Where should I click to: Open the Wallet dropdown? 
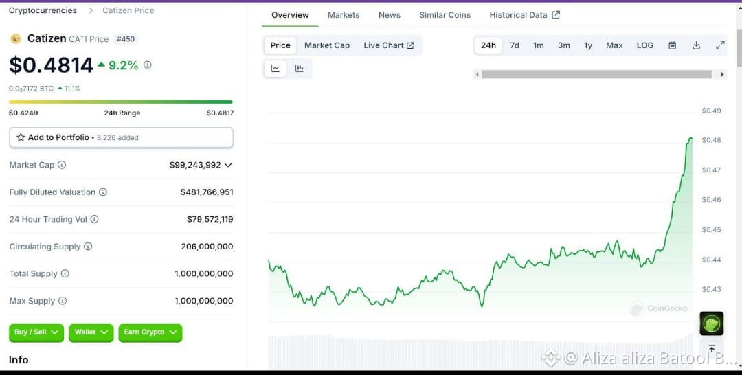pos(91,332)
